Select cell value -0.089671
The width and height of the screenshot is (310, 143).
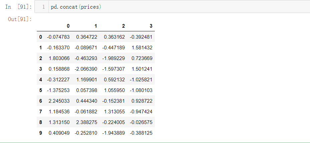click(x=86, y=47)
